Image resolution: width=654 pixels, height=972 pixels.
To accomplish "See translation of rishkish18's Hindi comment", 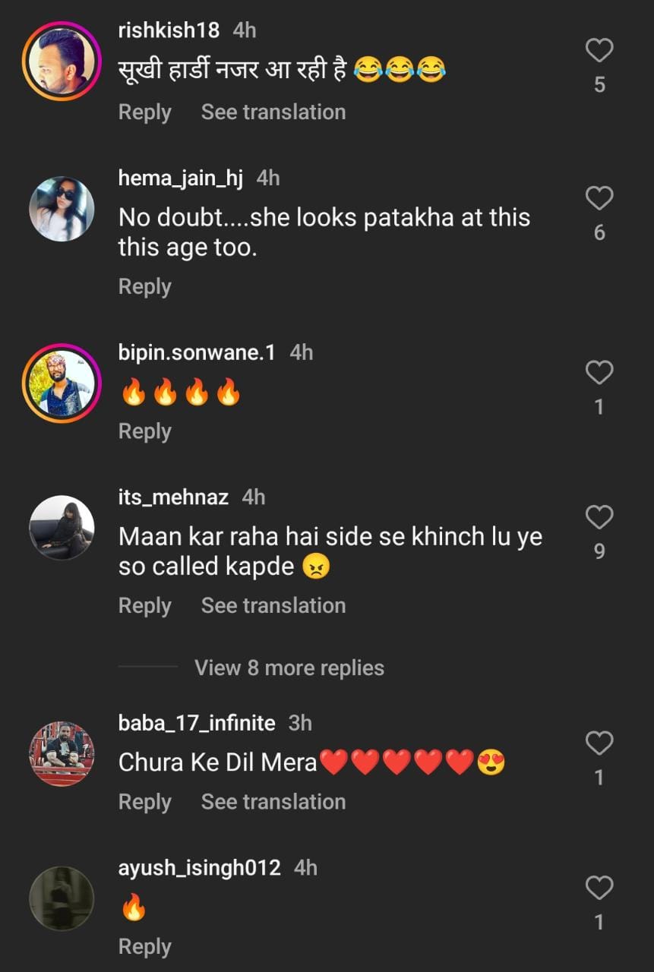I will (273, 112).
